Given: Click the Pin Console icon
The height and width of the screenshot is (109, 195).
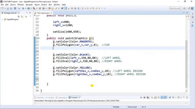Looking at the screenshot, I should tap(170, 97).
